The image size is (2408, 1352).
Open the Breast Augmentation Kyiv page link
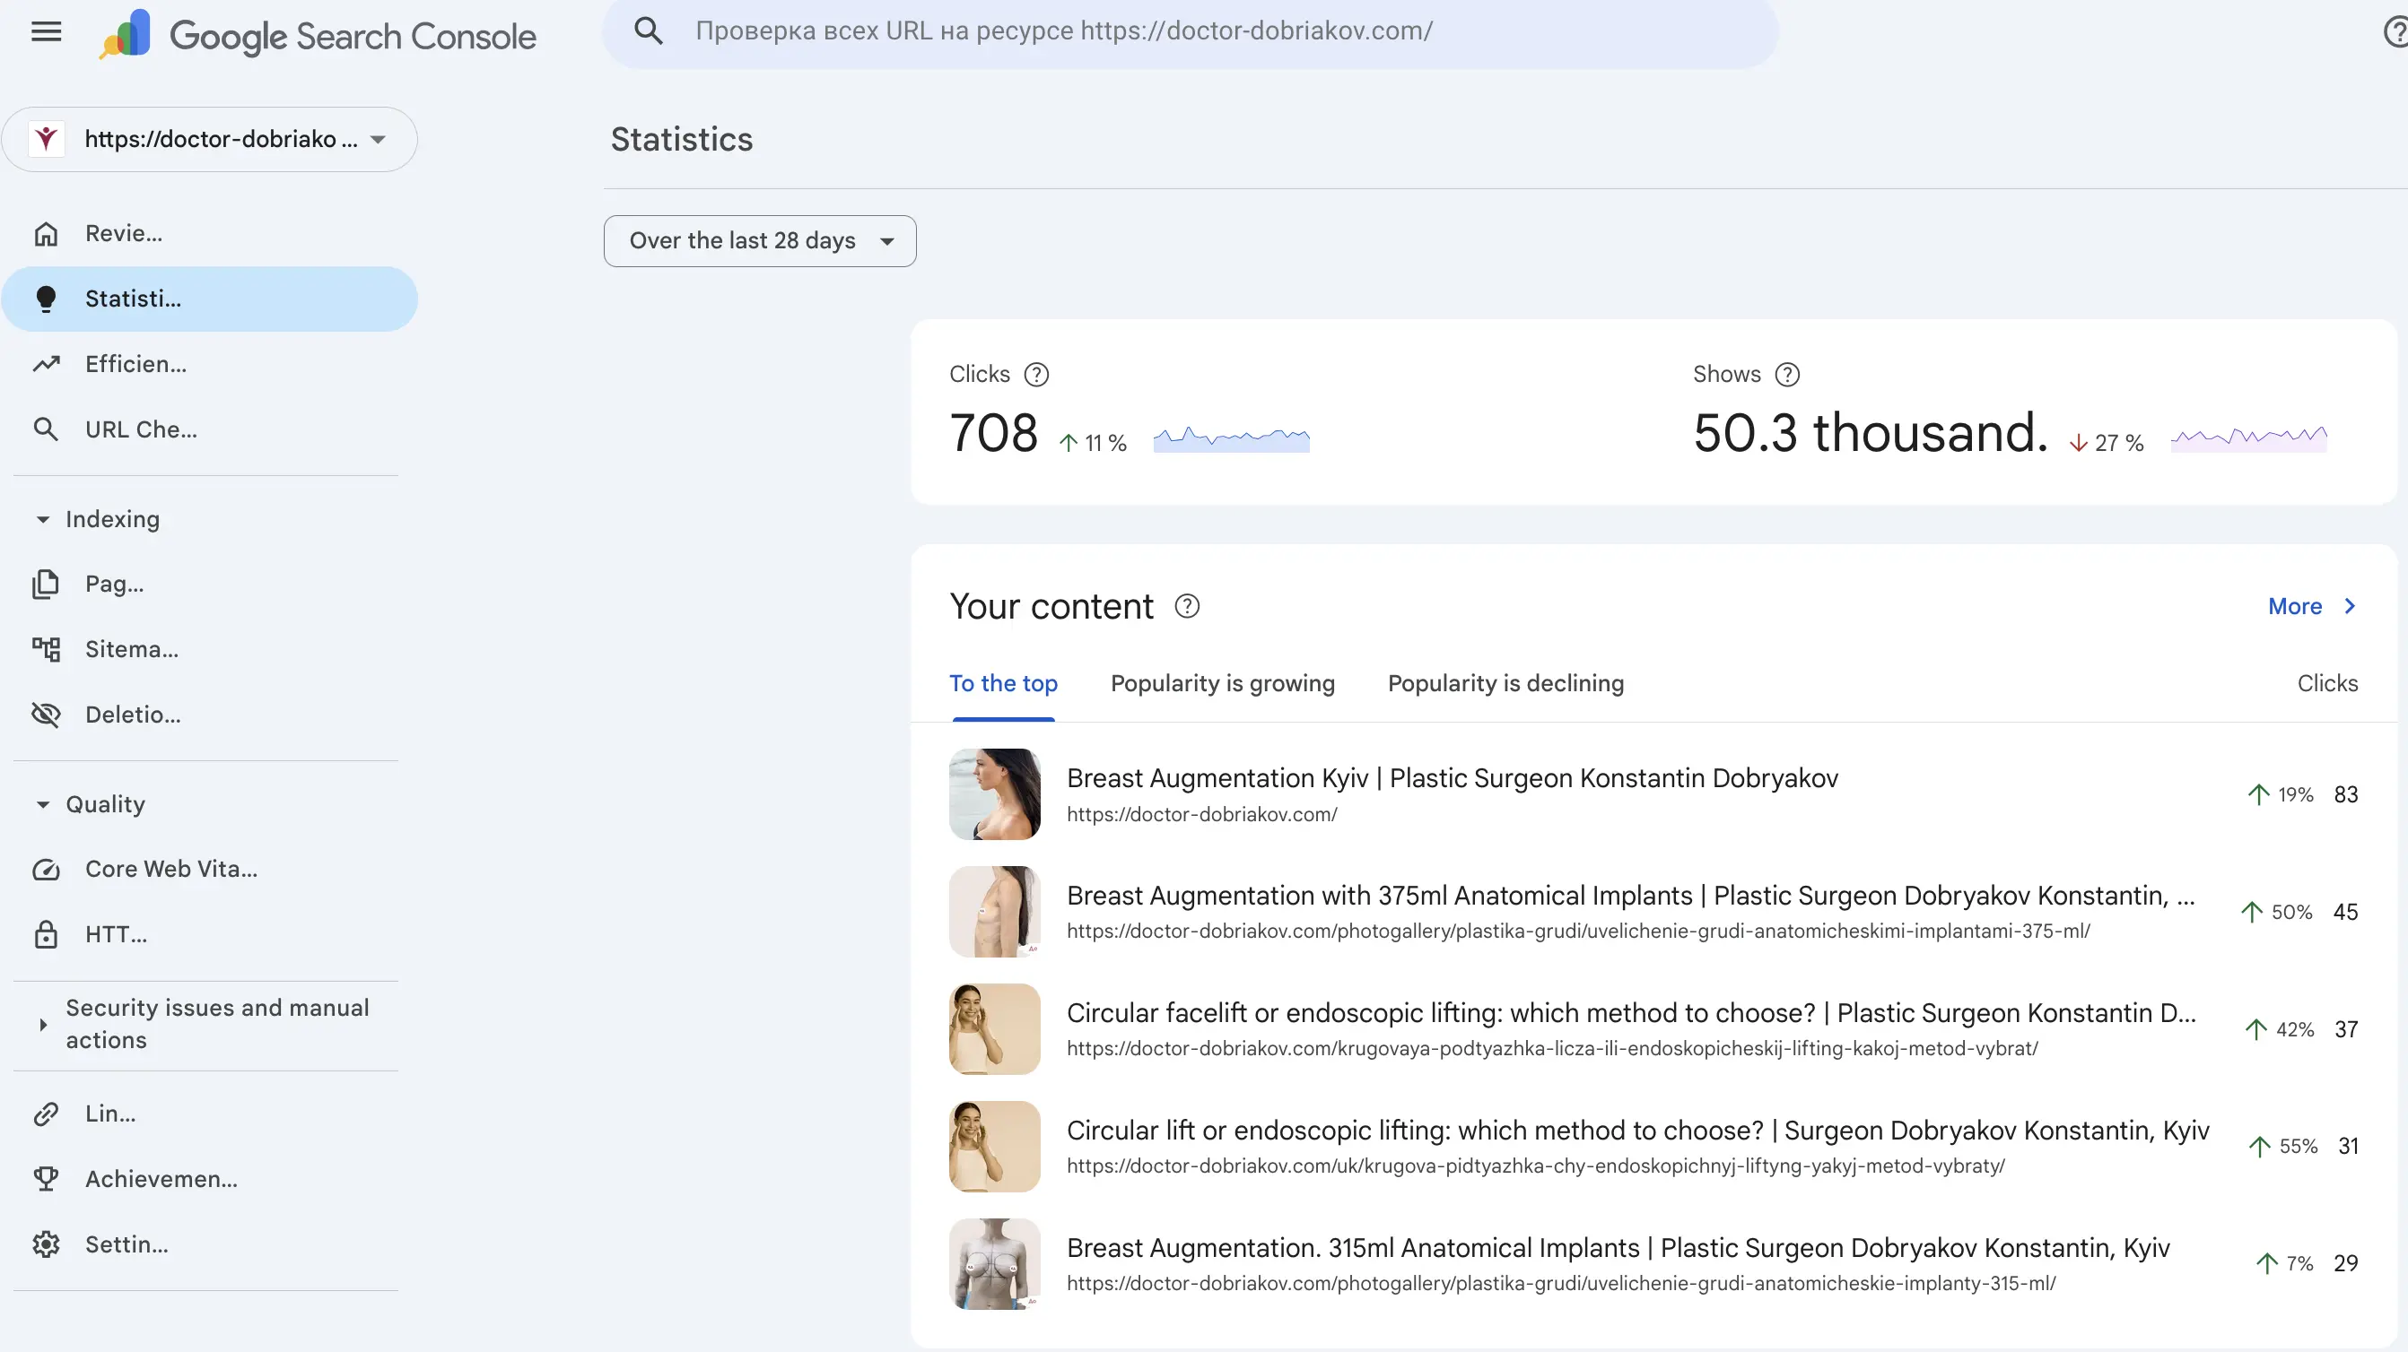[x=1453, y=778]
